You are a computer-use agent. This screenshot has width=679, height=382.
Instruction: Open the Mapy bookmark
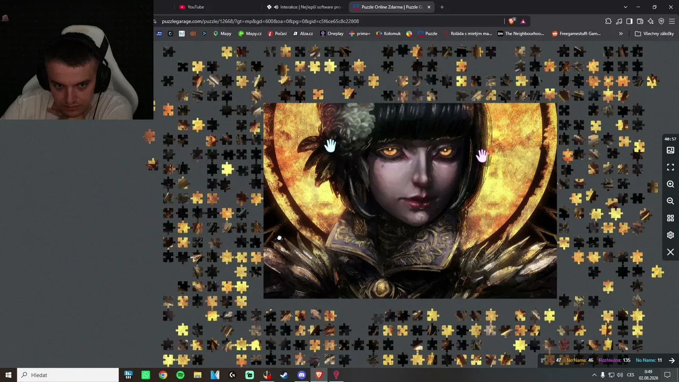222,33
